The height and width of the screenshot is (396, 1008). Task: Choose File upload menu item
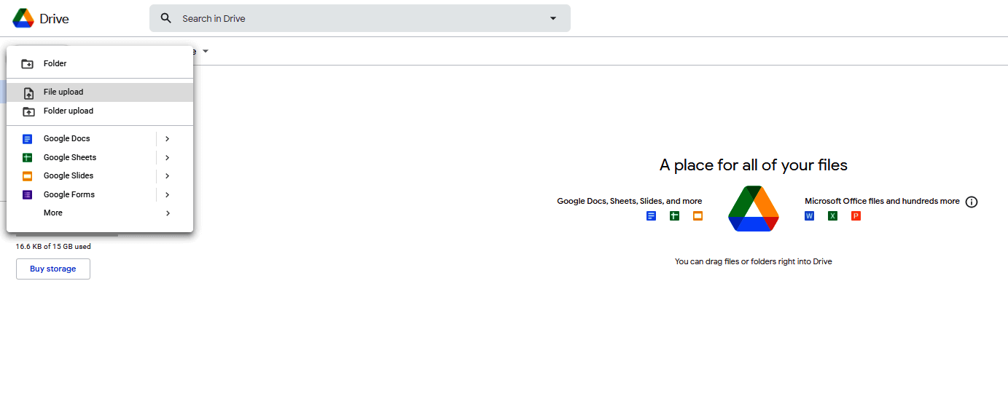tap(100, 92)
